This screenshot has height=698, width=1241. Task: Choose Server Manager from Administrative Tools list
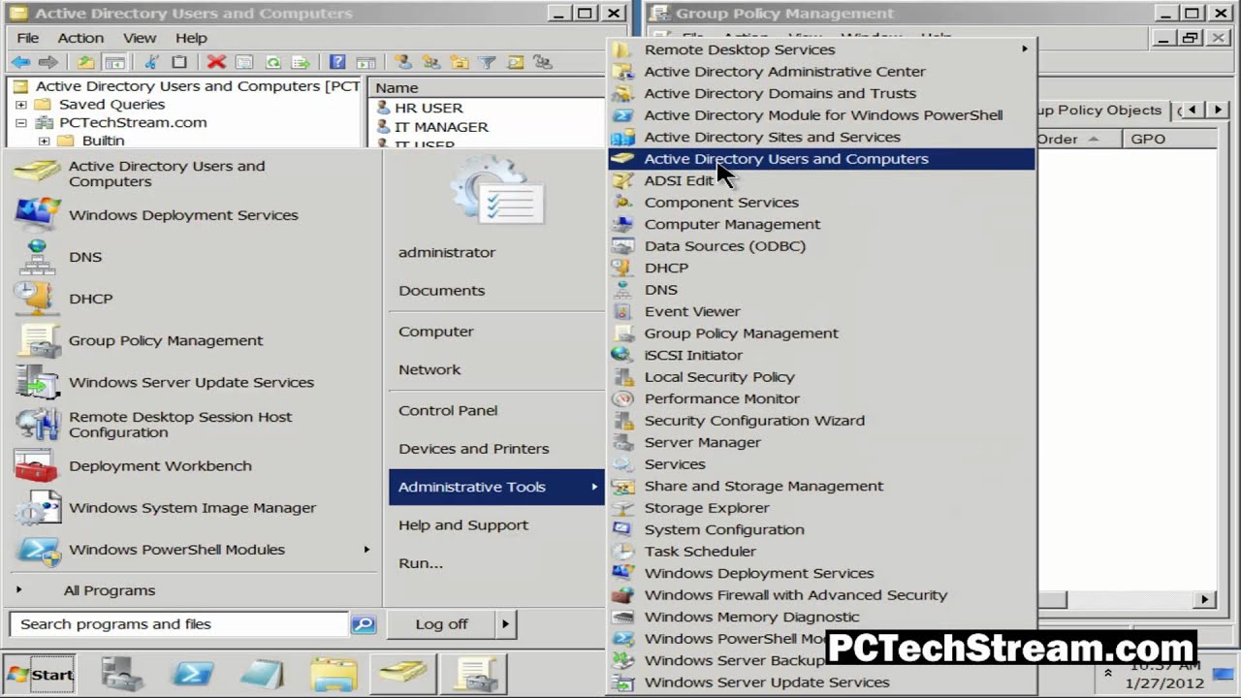tap(821, 442)
